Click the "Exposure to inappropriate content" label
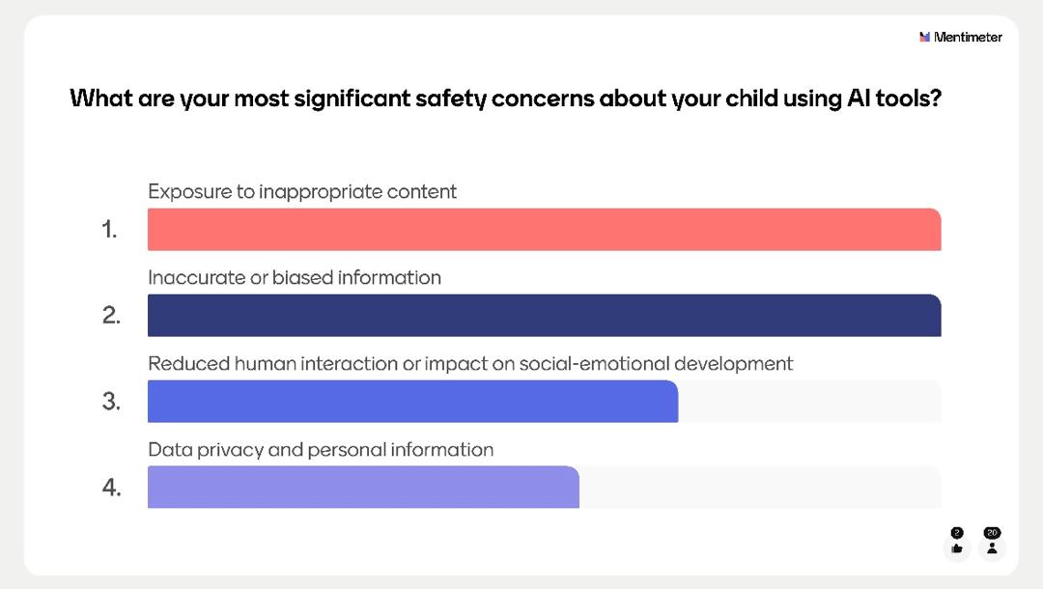 [x=302, y=191]
